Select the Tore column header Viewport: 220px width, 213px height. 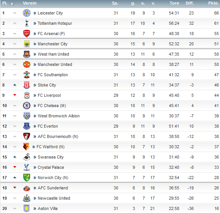(174, 3)
